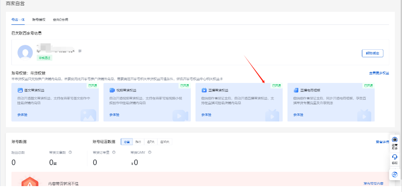Click 去体验 in the 图文带货权益 card
Viewport: 402px width, 192px height.
(x=22, y=115)
